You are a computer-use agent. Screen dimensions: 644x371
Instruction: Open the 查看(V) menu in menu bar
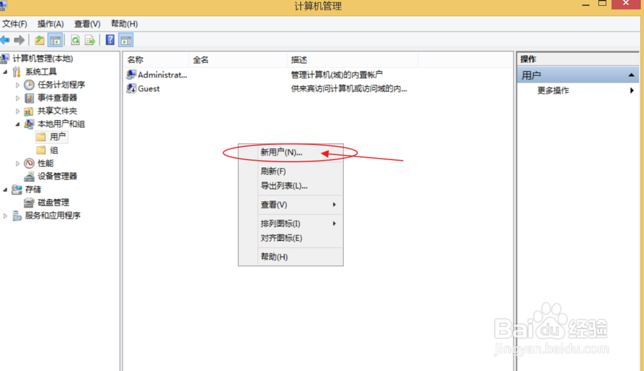point(87,24)
